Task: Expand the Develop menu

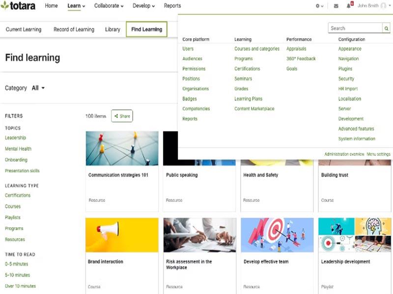Action: point(143,6)
